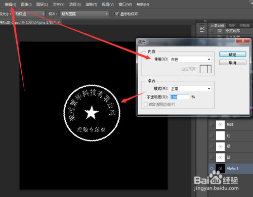Image resolution: width=253 pixels, height=197 pixels.
Task: Open the 编辑(E) menu
Action: (11, 5)
